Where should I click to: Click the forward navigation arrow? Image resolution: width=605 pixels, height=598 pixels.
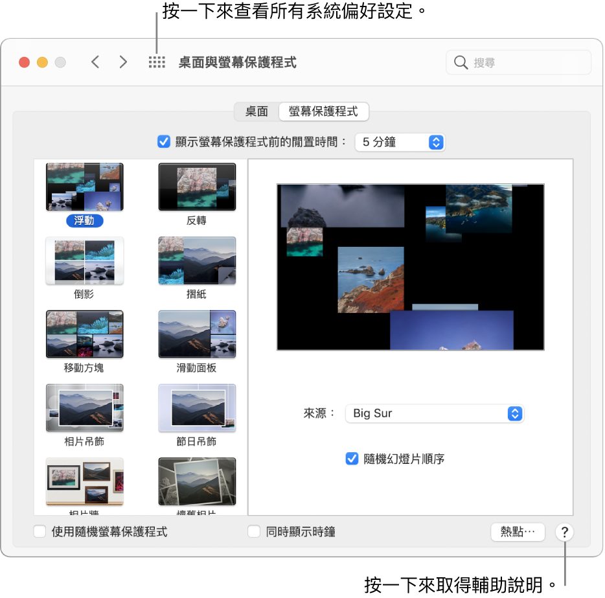(x=123, y=62)
